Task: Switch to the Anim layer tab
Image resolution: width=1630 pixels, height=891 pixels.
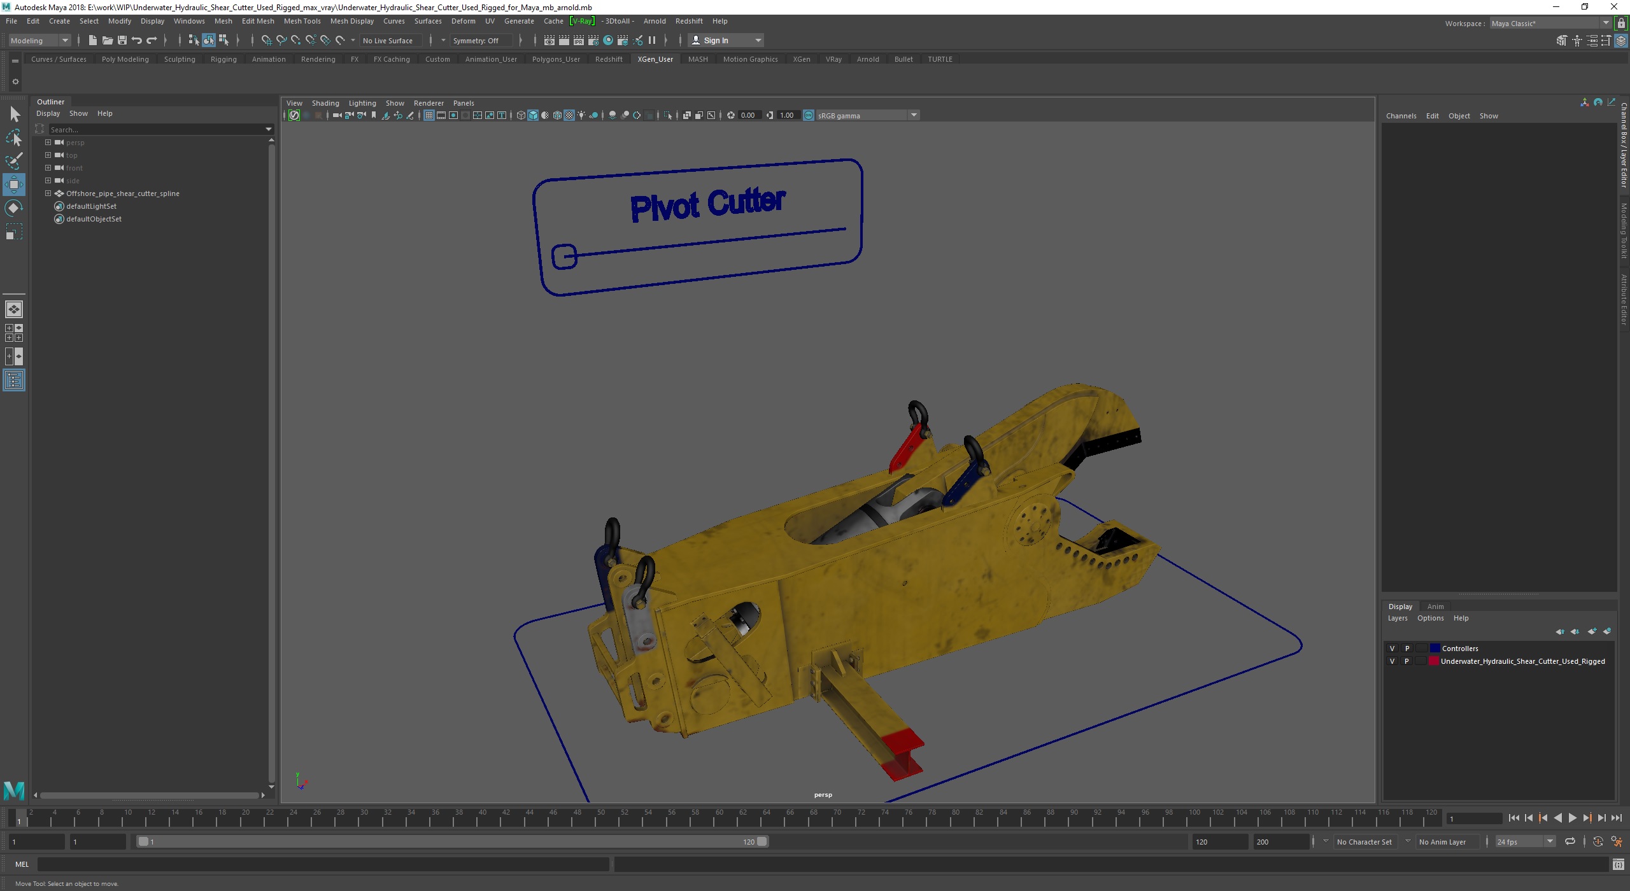Action: click(x=1435, y=607)
